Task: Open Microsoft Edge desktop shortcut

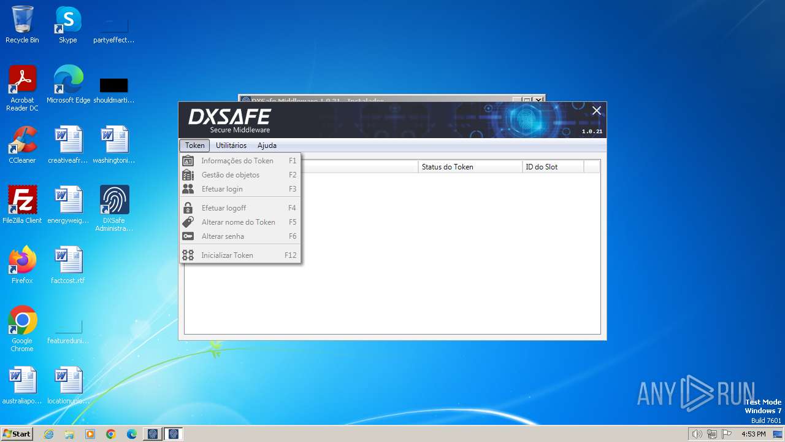Action: coord(68,85)
